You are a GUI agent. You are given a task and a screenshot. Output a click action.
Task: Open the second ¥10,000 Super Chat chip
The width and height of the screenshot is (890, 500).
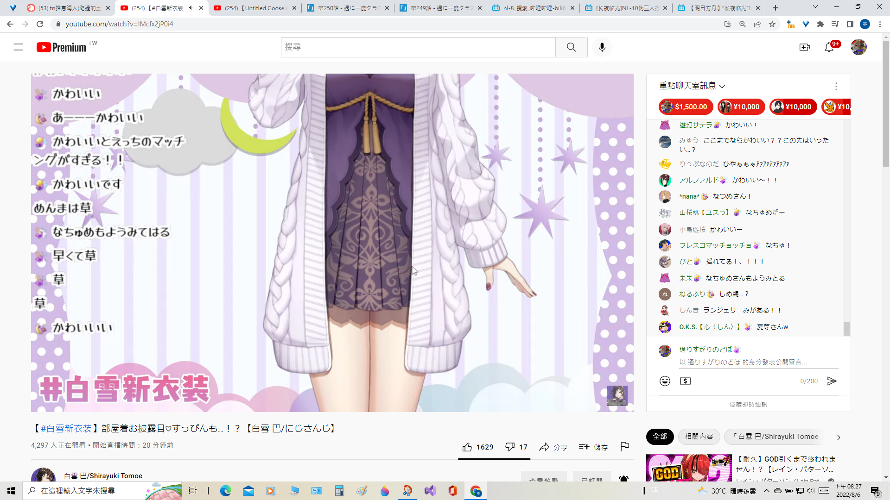pyautogui.click(x=793, y=107)
